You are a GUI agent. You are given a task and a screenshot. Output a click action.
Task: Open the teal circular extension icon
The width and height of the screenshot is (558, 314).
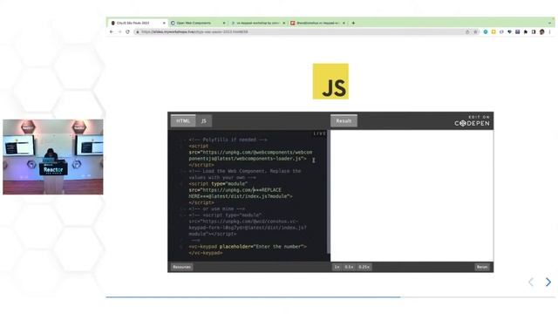(486, 32)
